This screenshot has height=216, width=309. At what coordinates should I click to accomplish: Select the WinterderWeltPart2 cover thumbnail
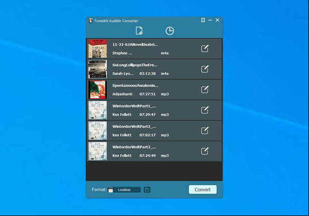[98, 130]
